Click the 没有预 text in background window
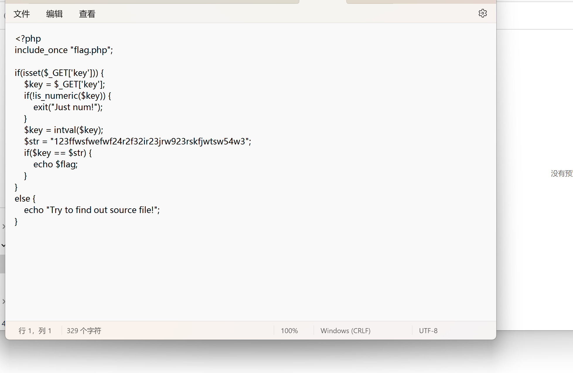The height and width of the screenshot is (373, 573). click(x=561, y=173)
